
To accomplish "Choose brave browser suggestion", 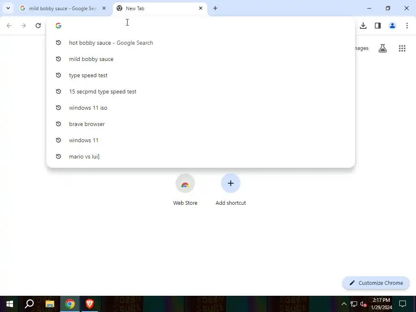I will (201, 124).
